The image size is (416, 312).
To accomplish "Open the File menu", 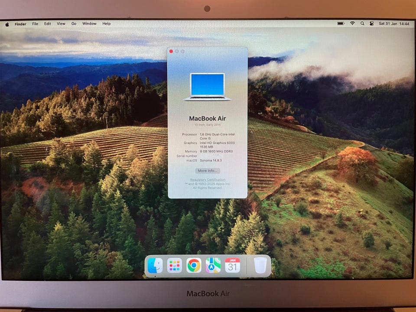I will click(35, 23).
